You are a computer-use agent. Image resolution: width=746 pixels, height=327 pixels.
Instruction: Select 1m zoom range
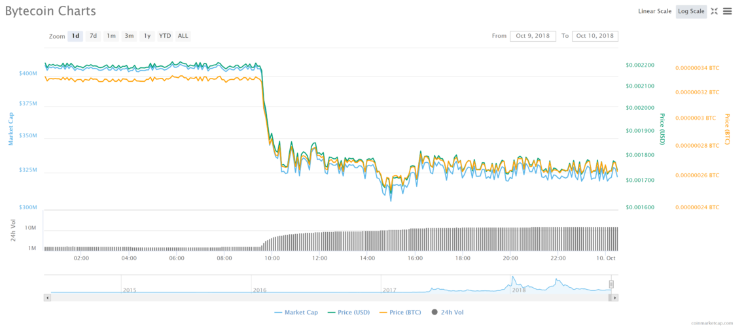(111, 36)
